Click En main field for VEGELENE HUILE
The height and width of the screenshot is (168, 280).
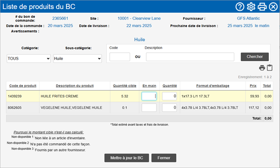[149, 108]
